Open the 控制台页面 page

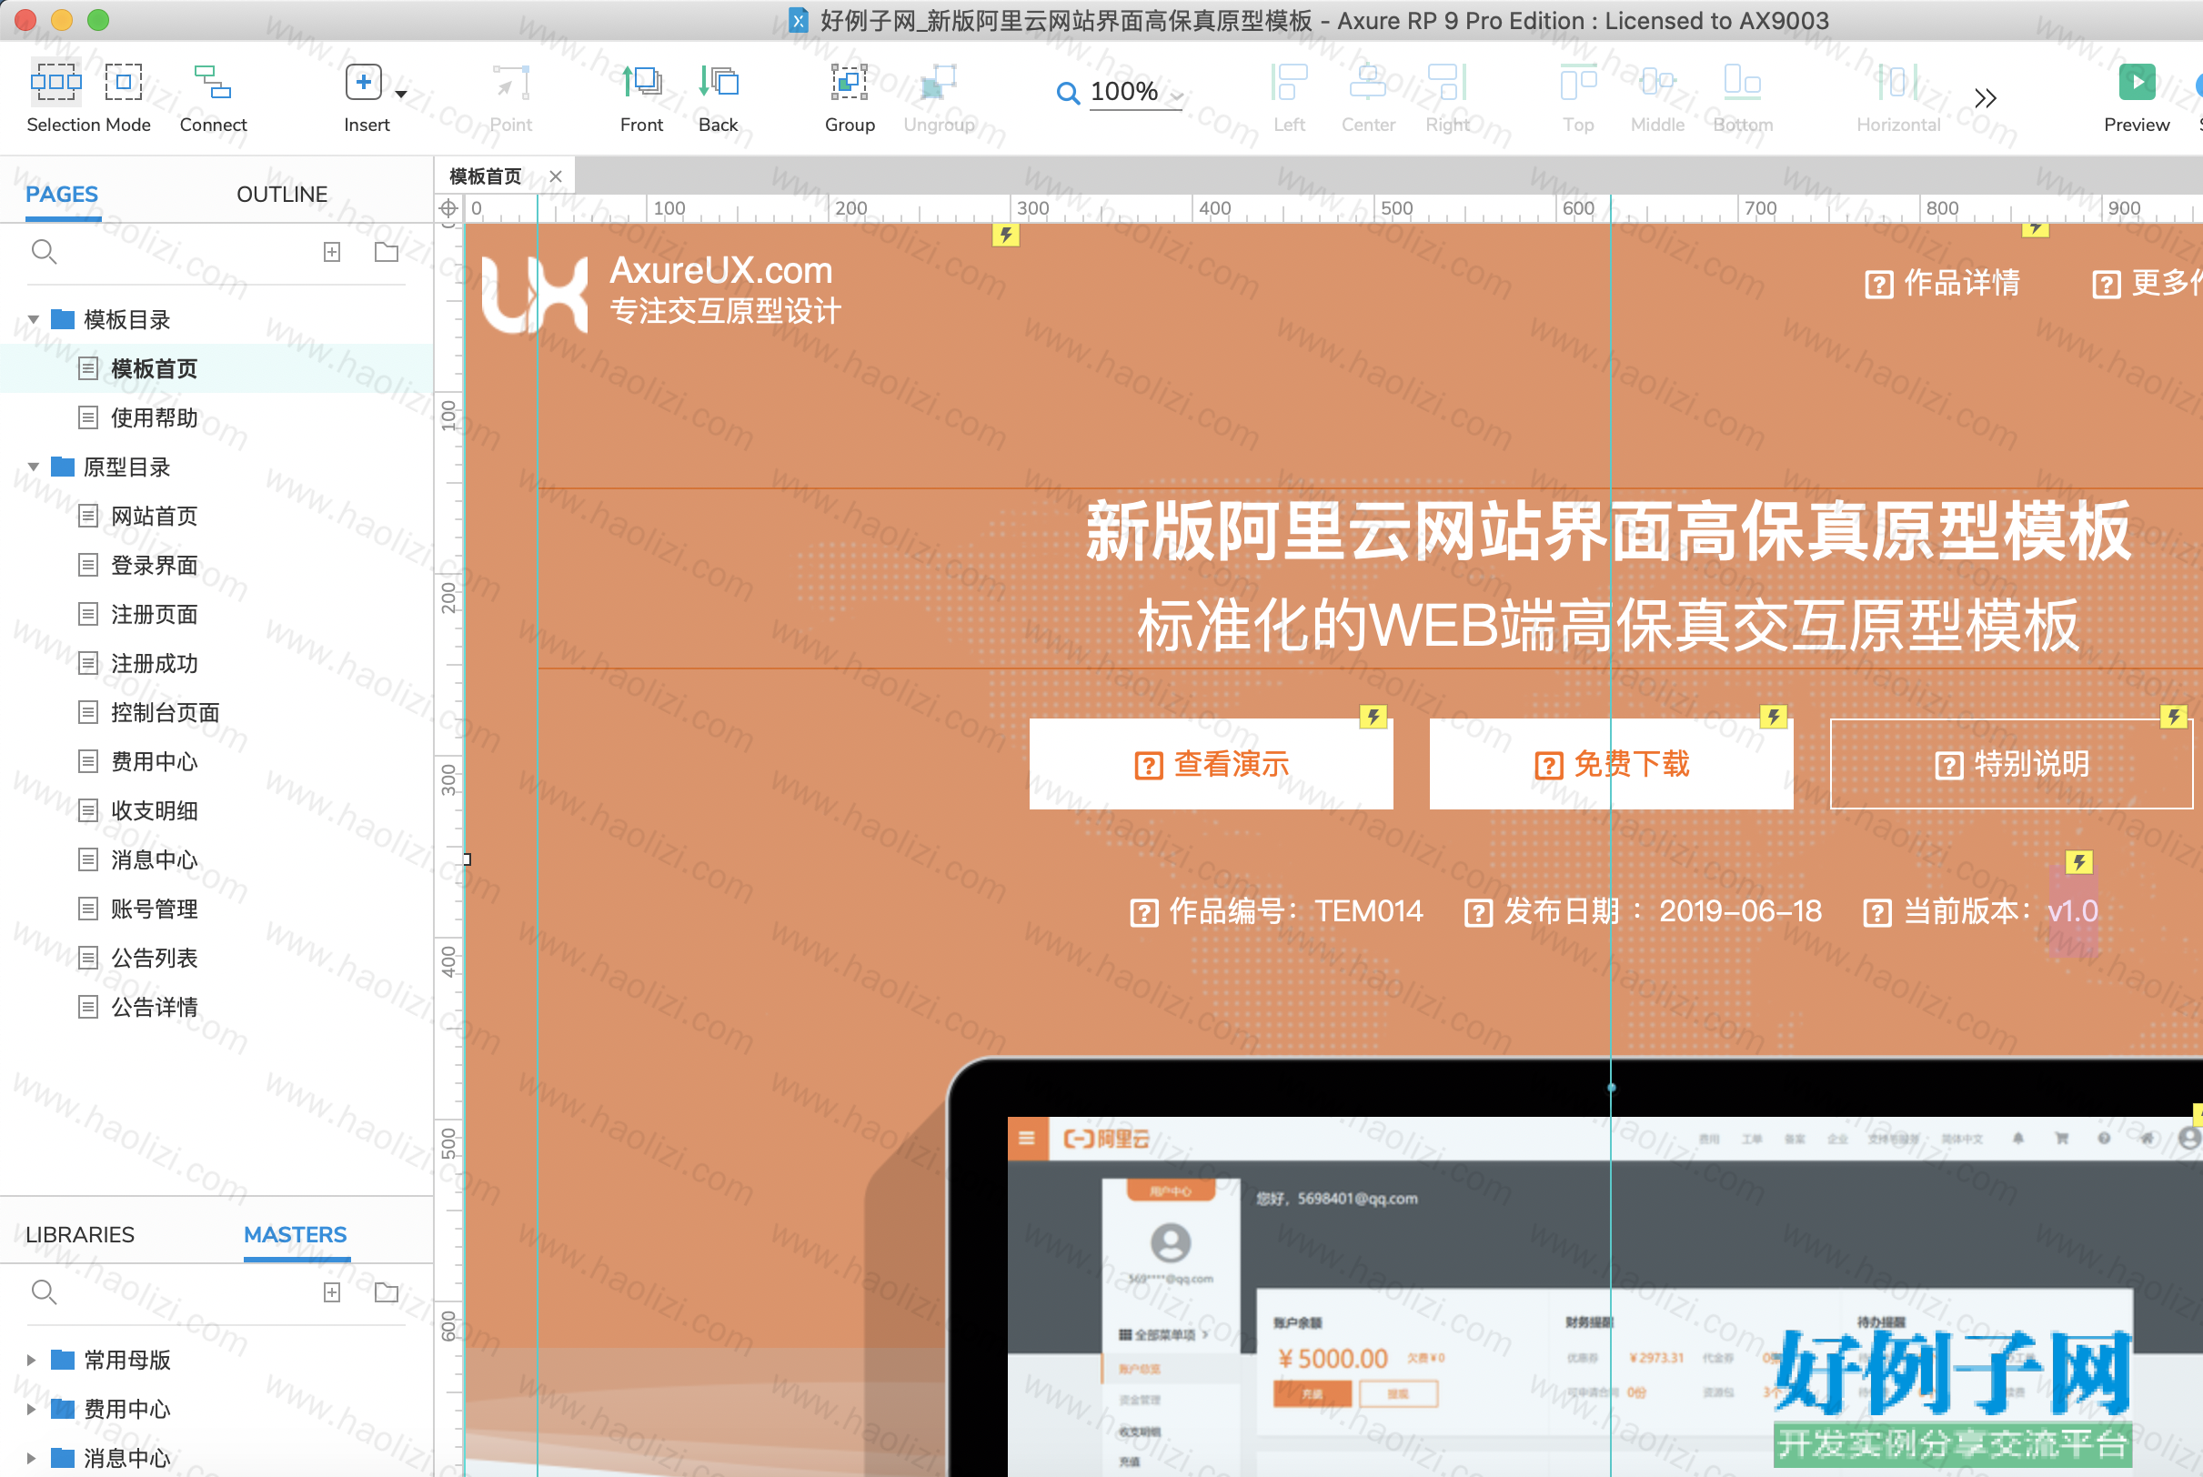(165, 712)
